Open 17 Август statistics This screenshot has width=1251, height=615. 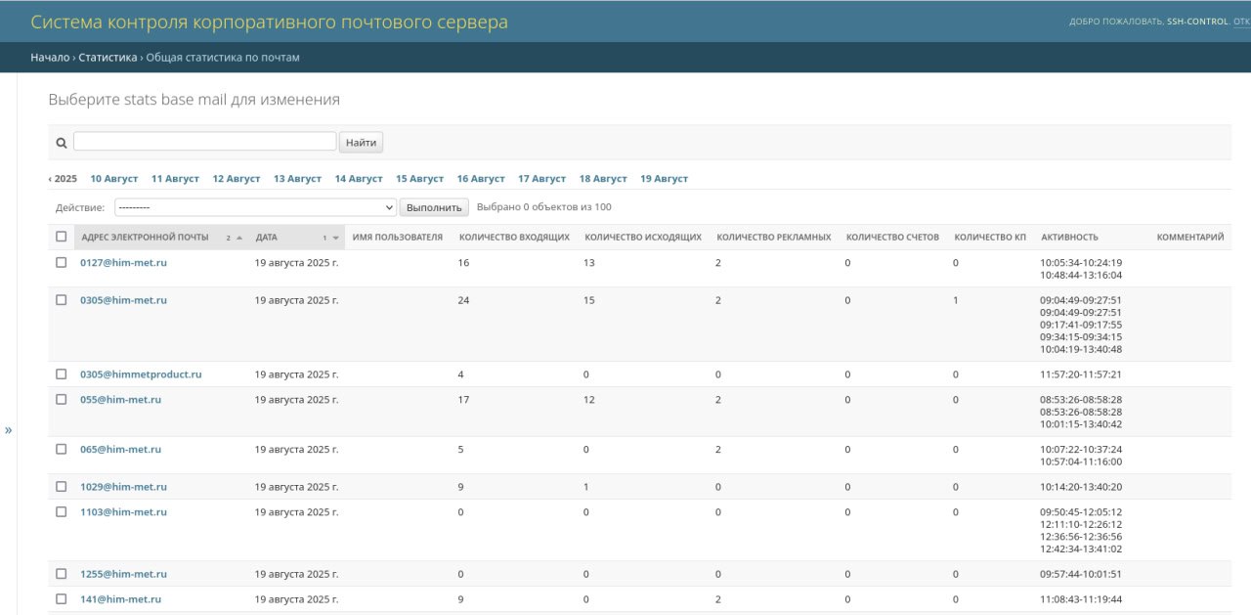541,179
